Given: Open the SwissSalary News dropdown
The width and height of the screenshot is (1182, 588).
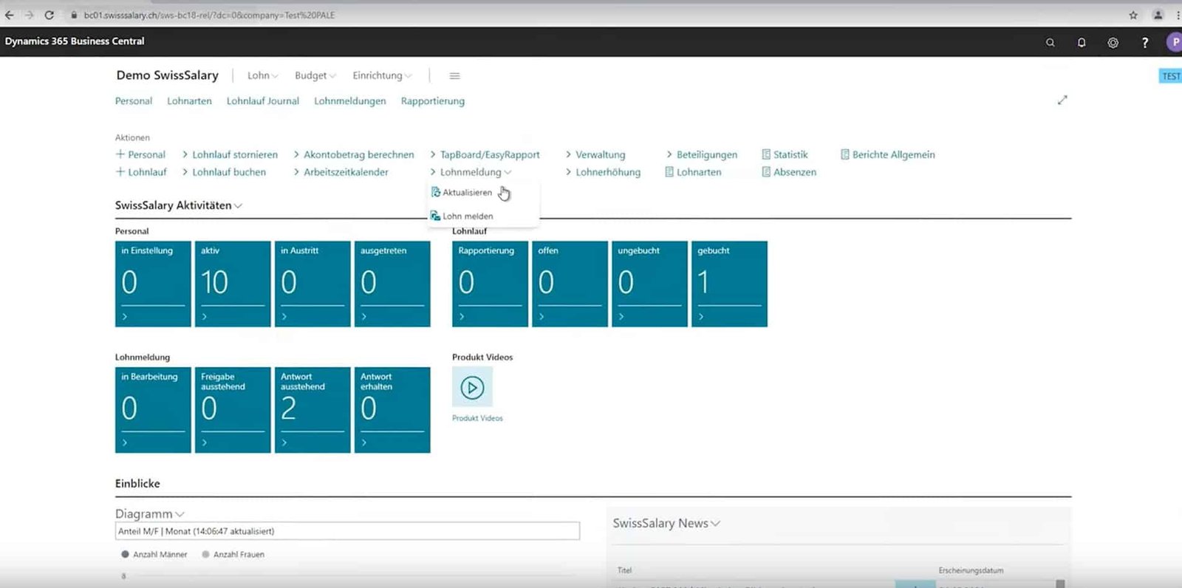Looking at the screenshot, I should click(x=666, y=523).
